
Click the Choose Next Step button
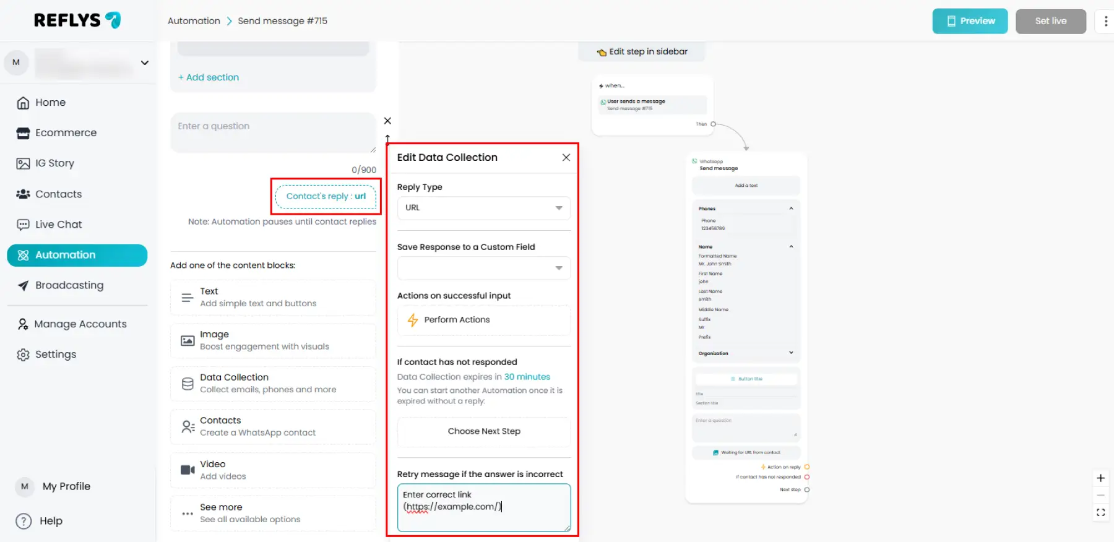pos(483,431)
